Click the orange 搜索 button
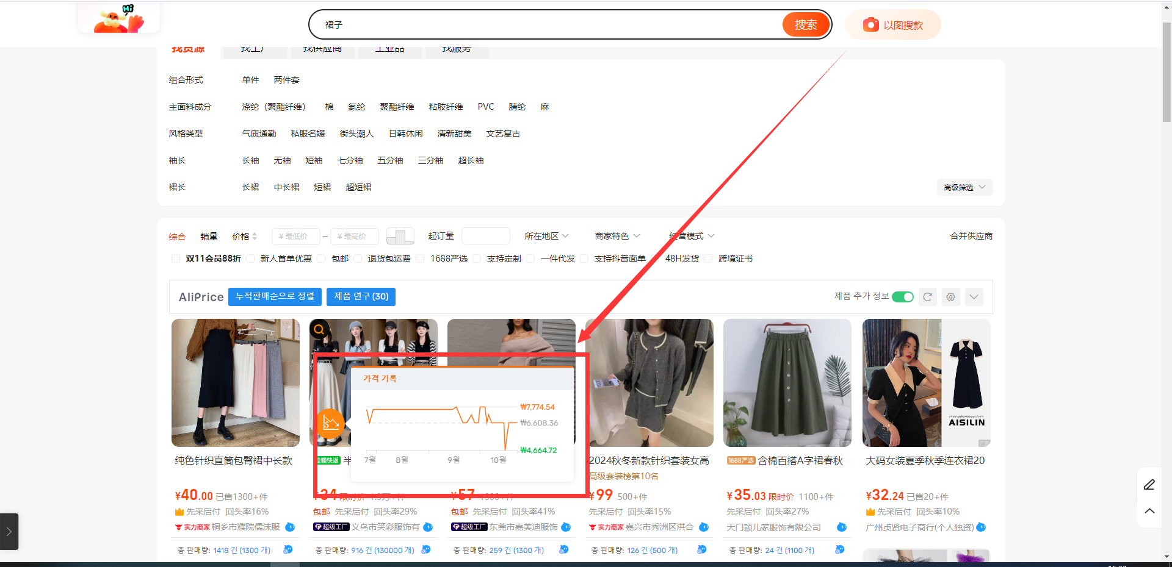The height and width of the screenshot is (567, 1172). [x=806, y=24]
